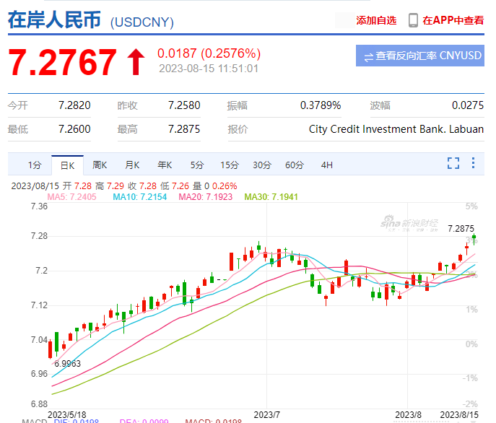Open the 月K monthly chart tab

pos(132,165)
